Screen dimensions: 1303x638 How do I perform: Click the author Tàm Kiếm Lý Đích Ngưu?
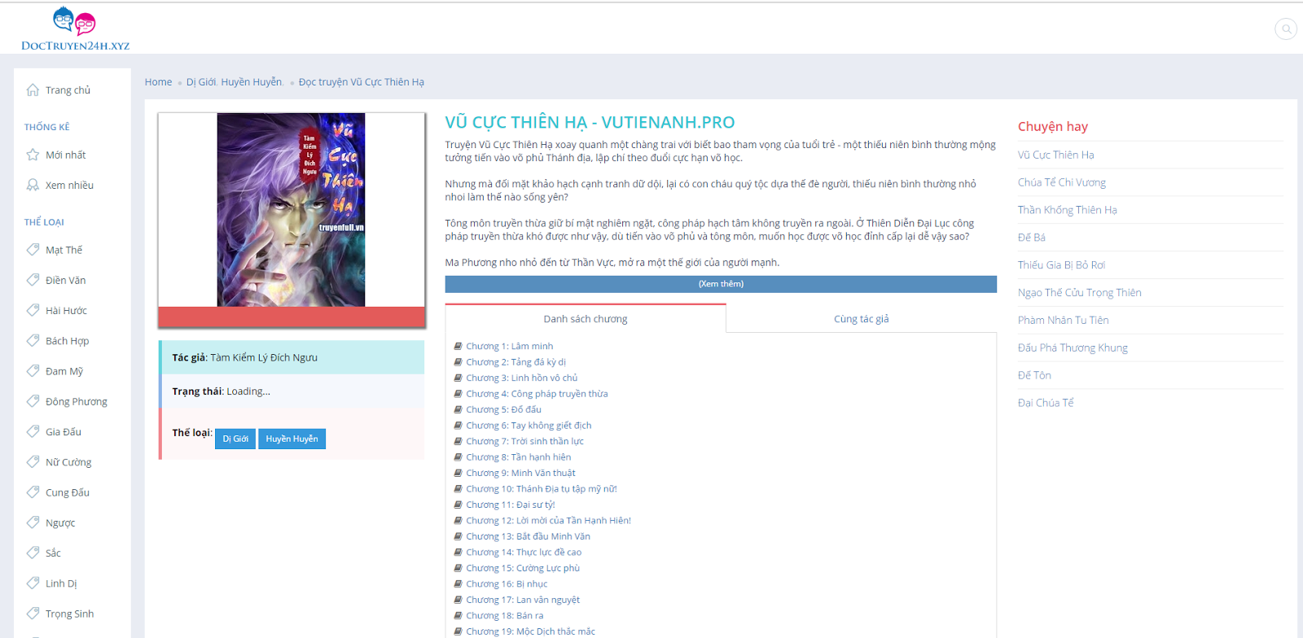(264, 357)
